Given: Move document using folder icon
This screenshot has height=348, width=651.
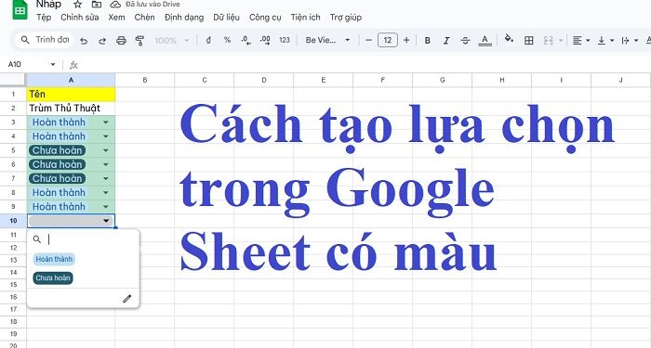Looking at the screenshot, I should 97,5.
